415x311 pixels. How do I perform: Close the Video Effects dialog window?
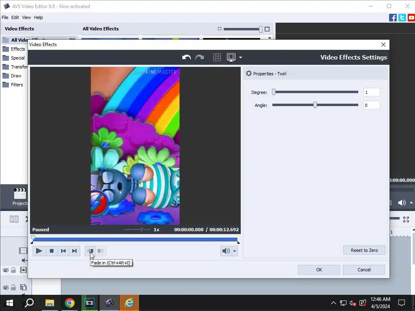point(383,45)
